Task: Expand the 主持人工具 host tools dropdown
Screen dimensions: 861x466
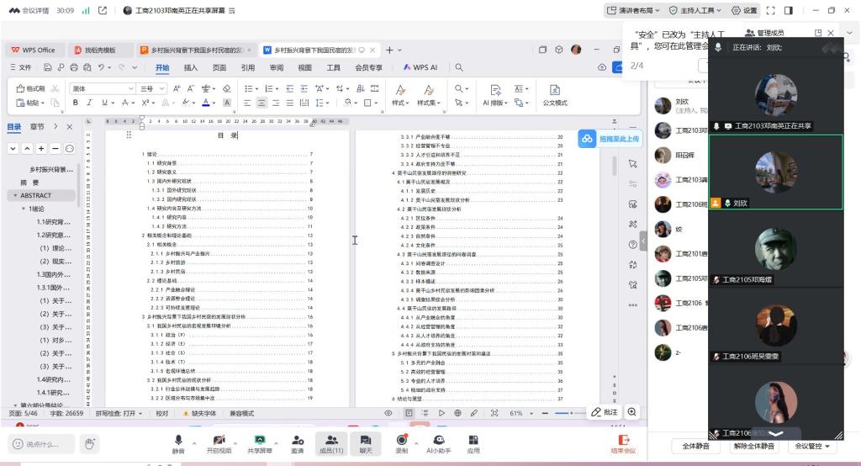Action: pos(696,10)
